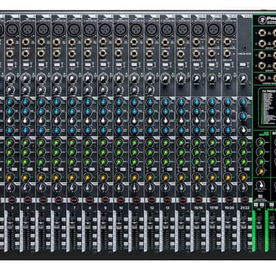The image size is (276, 276).
Task: Mute channel 9 with its red button
Action: click(105, 200)
